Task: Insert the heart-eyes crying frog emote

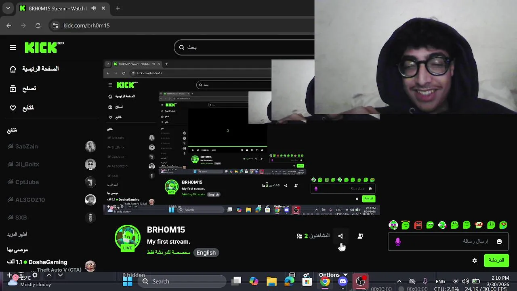Action: (x=503, y=225)
